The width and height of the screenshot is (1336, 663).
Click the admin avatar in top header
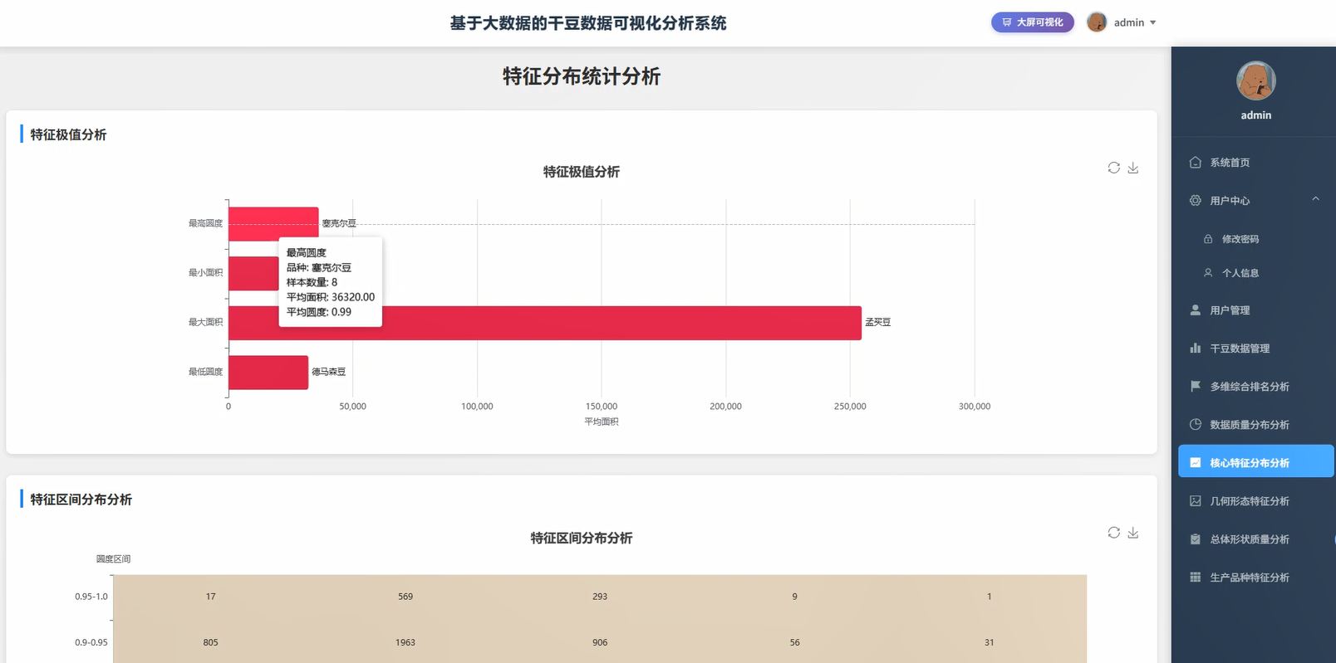coord(1097,22)
